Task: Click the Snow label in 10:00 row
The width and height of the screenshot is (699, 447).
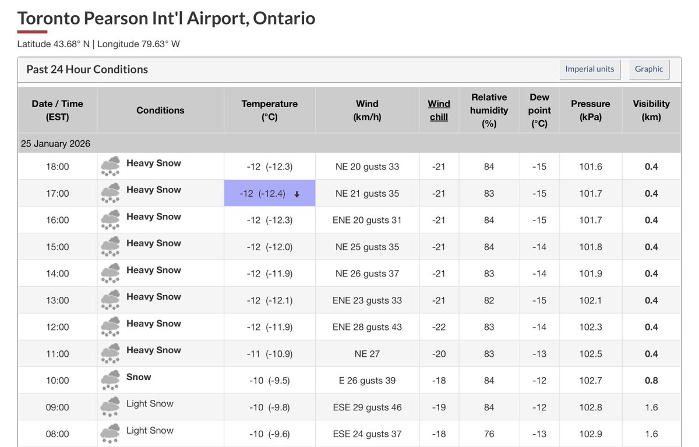Action: pyautogui.click(x=139, y=377)
